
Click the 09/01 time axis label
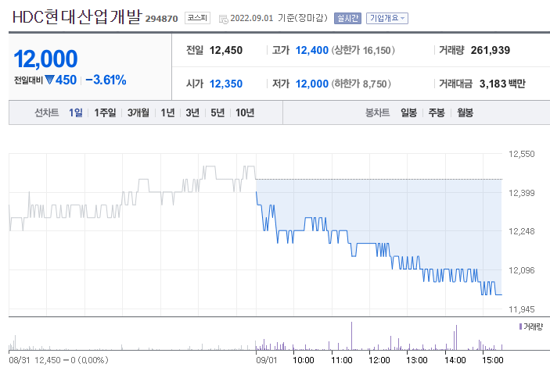[267, 360]
